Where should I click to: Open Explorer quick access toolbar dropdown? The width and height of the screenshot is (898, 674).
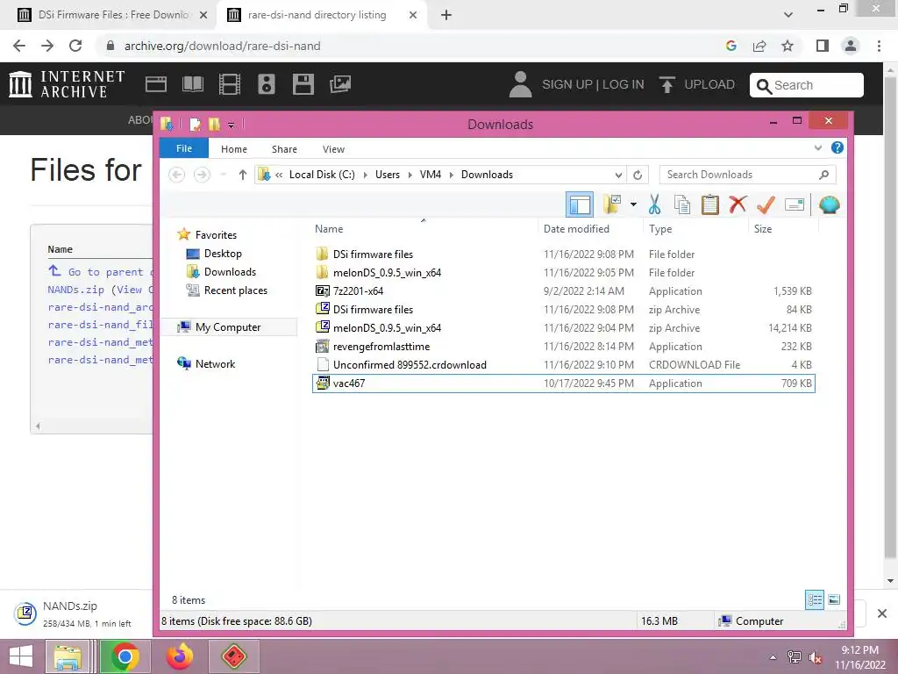(231, 125)
